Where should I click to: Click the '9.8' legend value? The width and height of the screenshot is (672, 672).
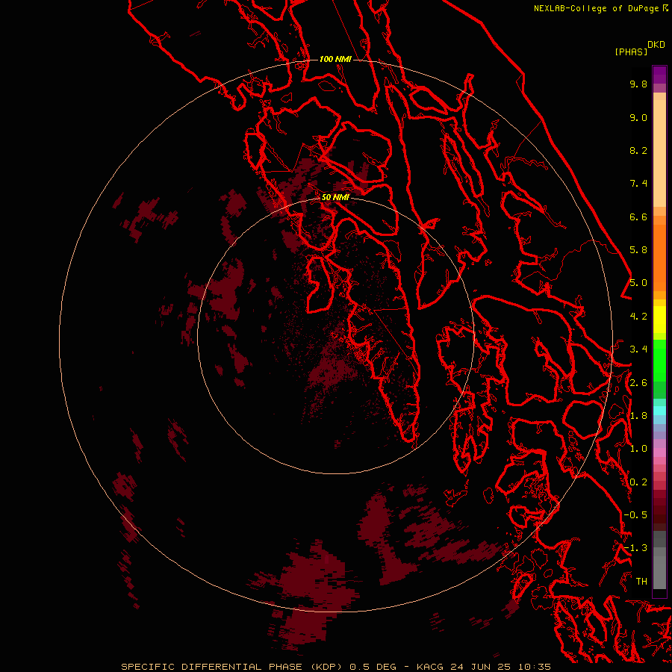[x=638, y=84]
